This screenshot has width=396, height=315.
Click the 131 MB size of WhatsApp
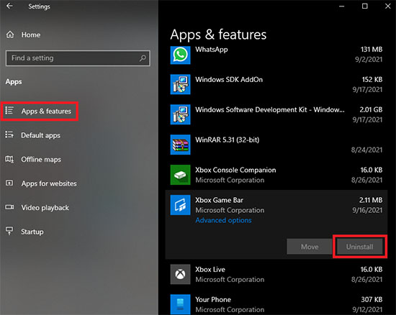372,49
